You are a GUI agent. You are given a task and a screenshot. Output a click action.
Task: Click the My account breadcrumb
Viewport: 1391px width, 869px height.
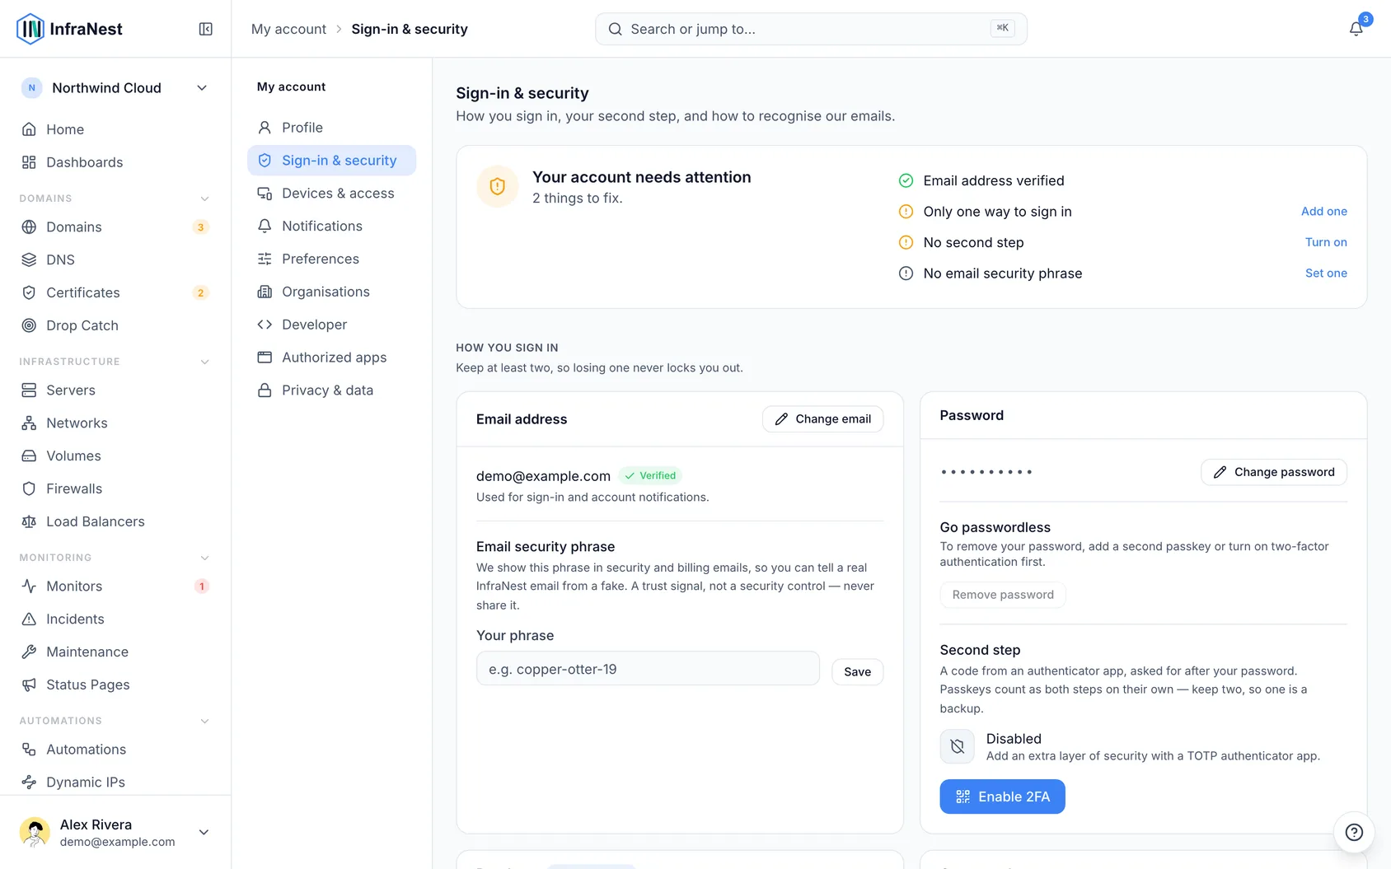pos(288,29)
